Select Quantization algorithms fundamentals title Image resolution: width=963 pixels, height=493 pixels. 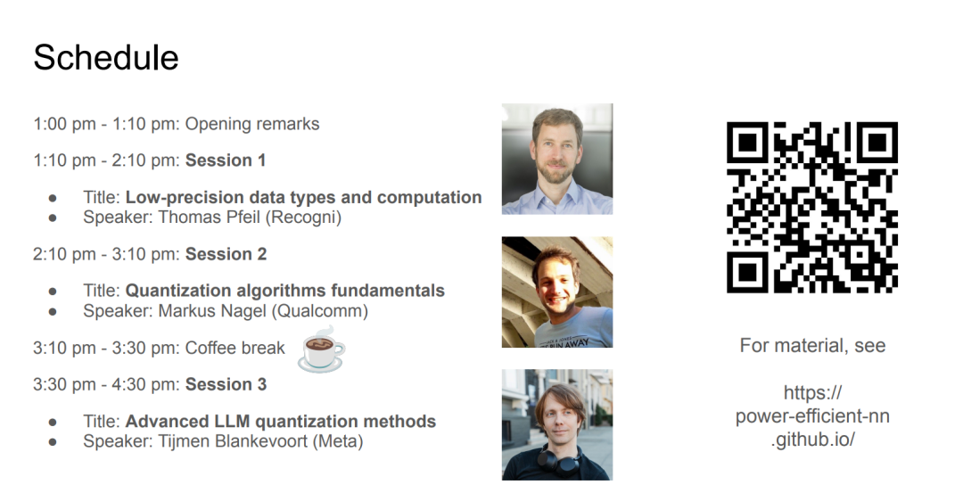[x=285, y=291]
